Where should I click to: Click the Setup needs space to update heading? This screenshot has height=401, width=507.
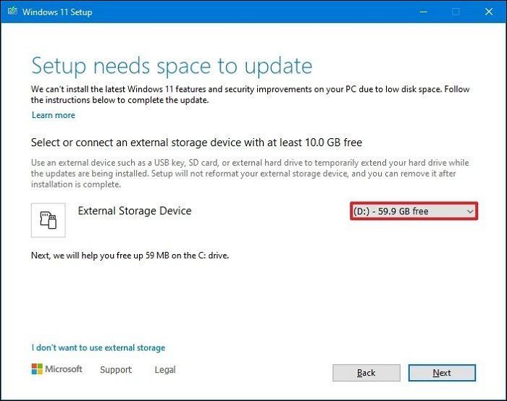pyautogui.click(x=172, y=66)
